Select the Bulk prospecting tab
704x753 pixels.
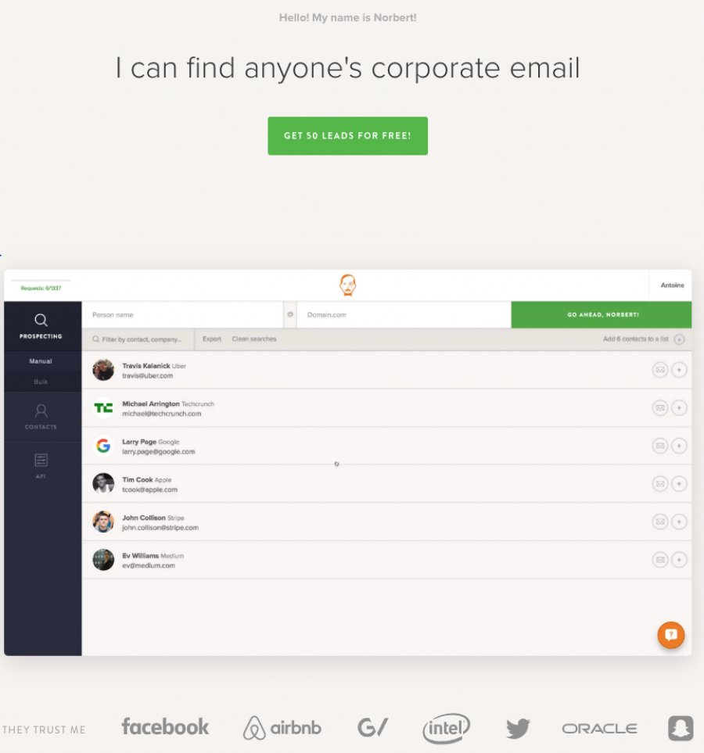pyautogui.click(x=41, y=382)
